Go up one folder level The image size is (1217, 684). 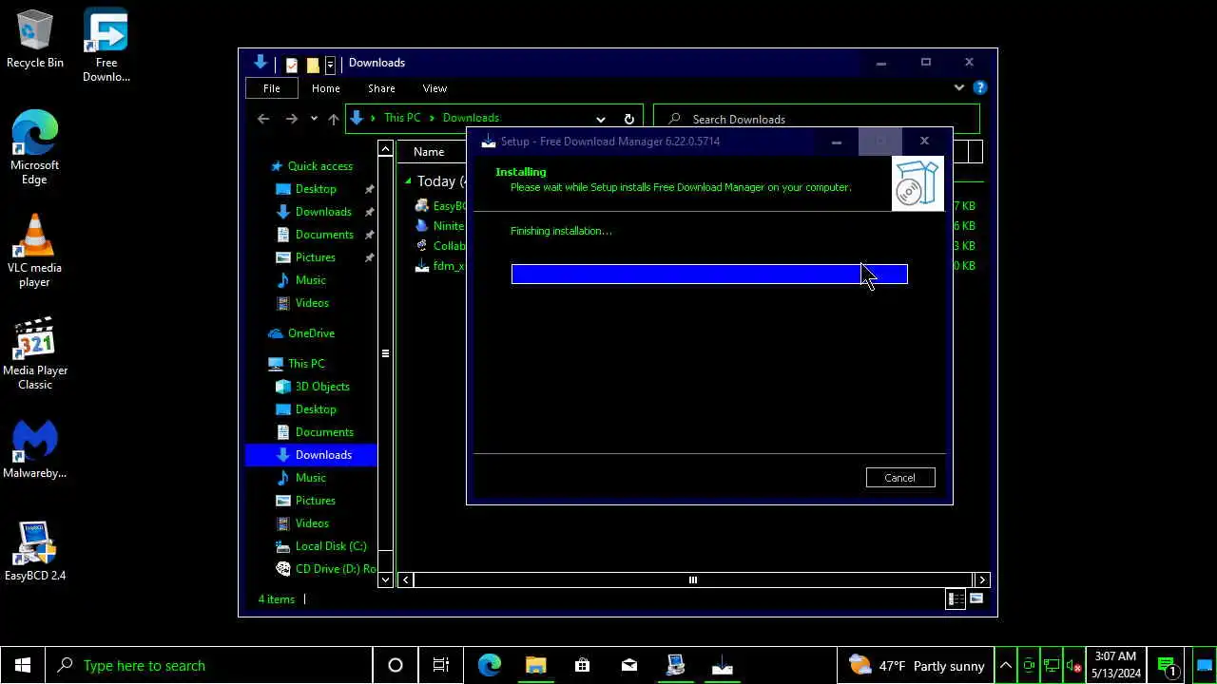point(333,119)
